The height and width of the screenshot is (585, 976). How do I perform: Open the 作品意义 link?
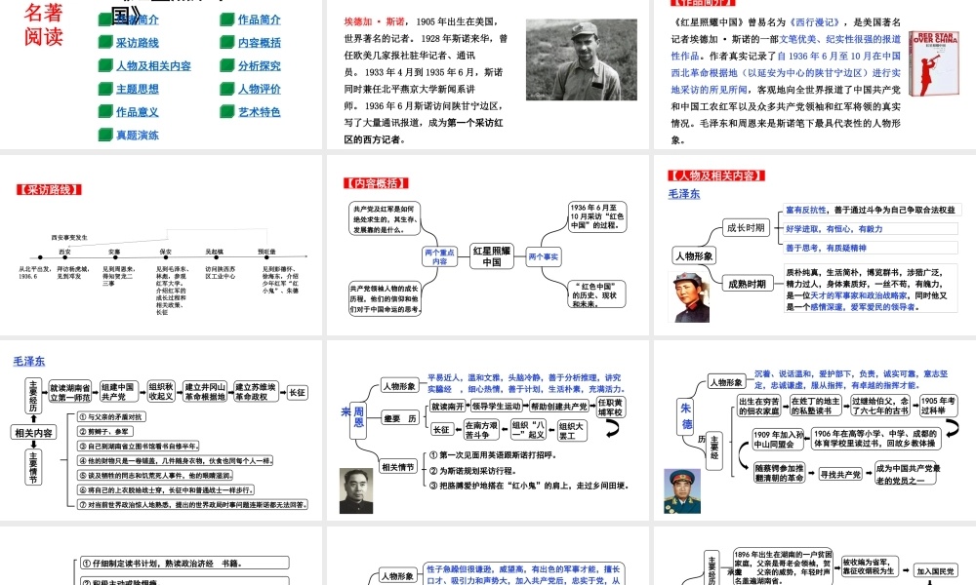137,111
